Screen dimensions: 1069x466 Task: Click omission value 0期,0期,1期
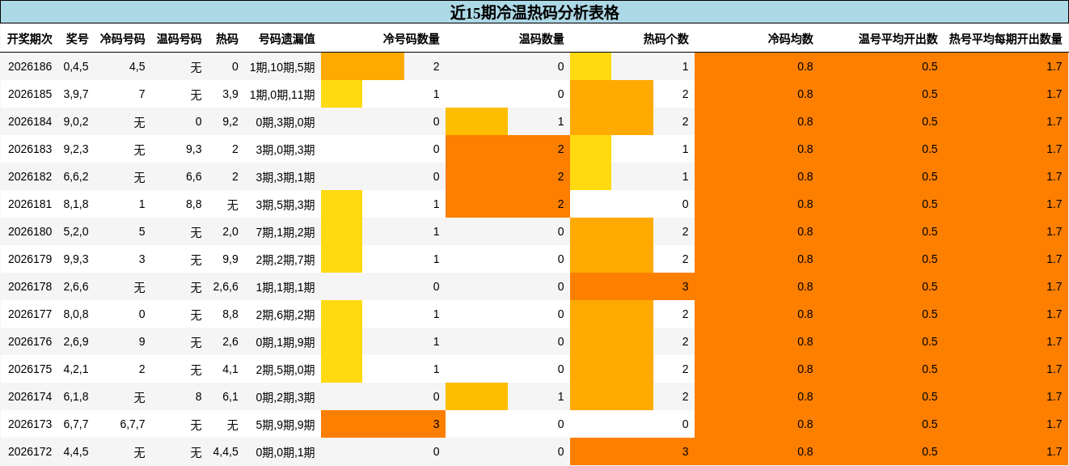285,452
